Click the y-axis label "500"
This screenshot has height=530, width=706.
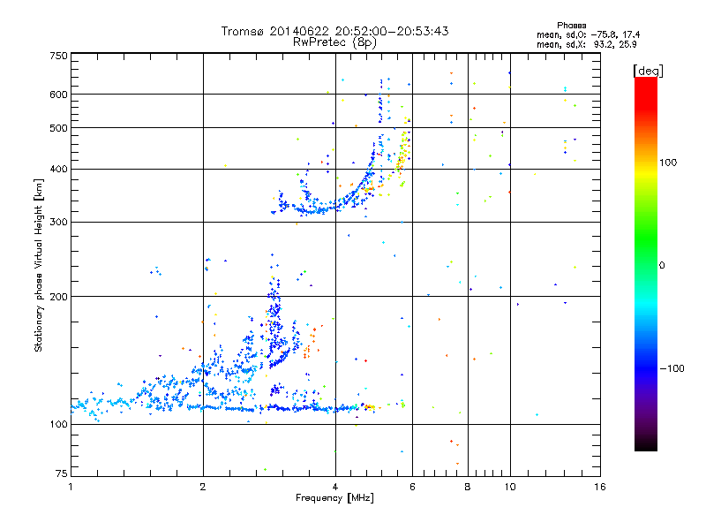pos(58,128)
